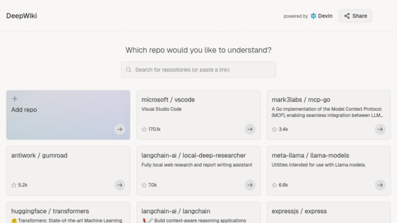Click the plus icon on Add repo
This screenshot has height=223, width=397.
(x=15, y=98)
